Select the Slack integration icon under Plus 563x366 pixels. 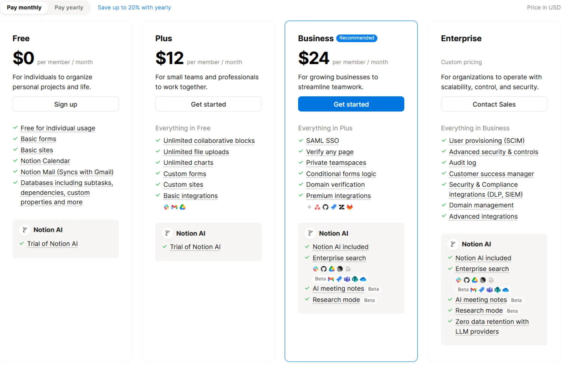(166, 207)
